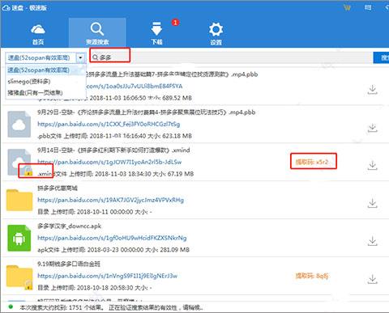Open link ending in 1oa0sJJu7vUUi8bmE84FSYA

click(135, 87)
